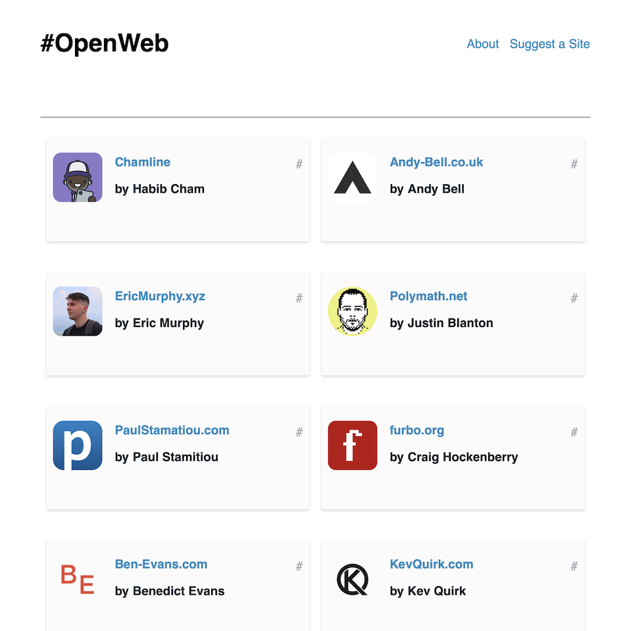Click the KevQuirk circular K logo
Image resolution: width=631 pixels, height=631 pixels.
tap(353, 580)
